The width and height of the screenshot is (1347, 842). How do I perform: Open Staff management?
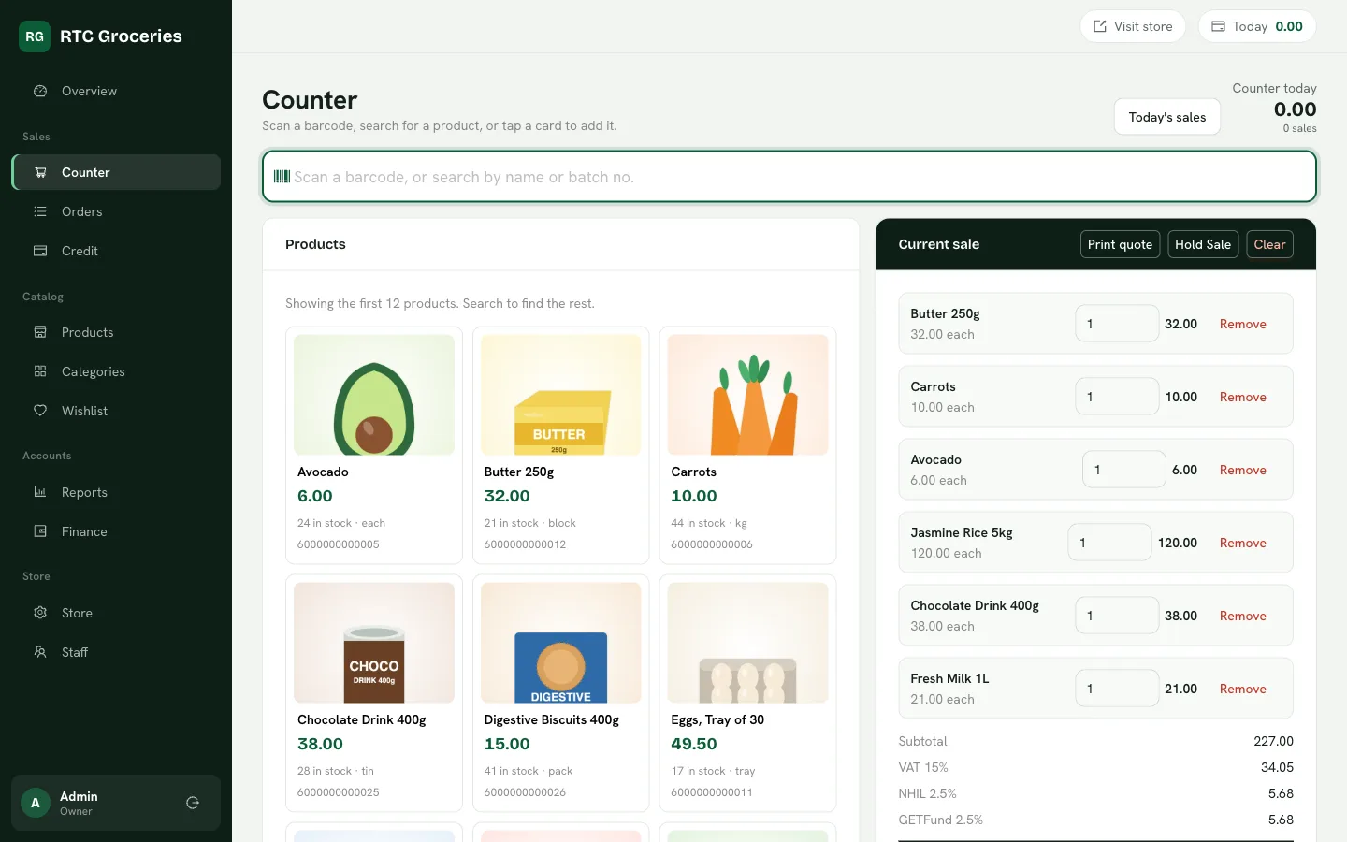tap(116, 652)
